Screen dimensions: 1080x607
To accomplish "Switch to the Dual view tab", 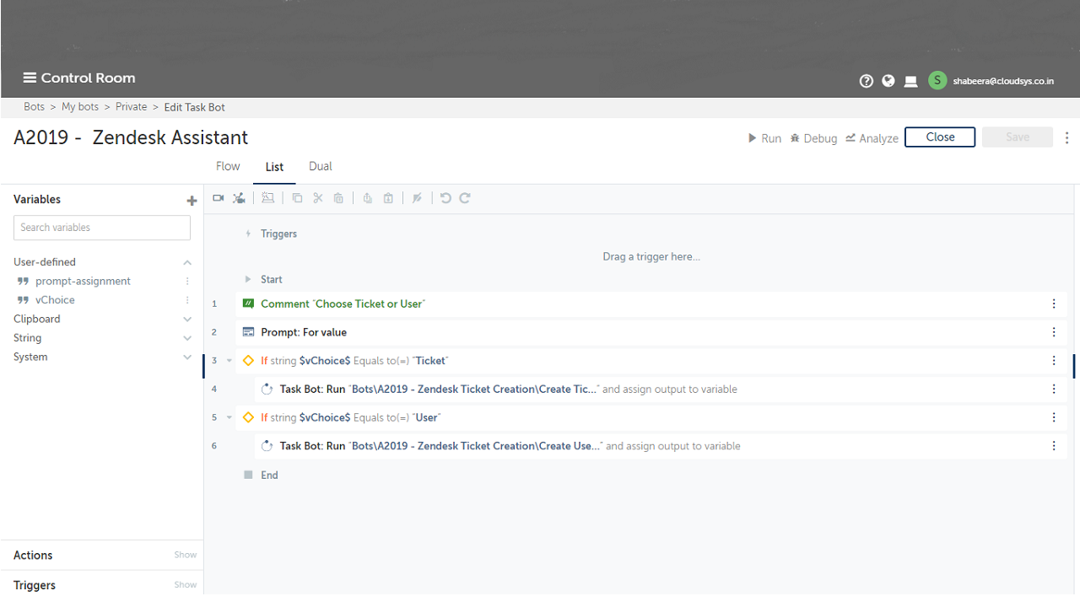I will click(321, 166).
